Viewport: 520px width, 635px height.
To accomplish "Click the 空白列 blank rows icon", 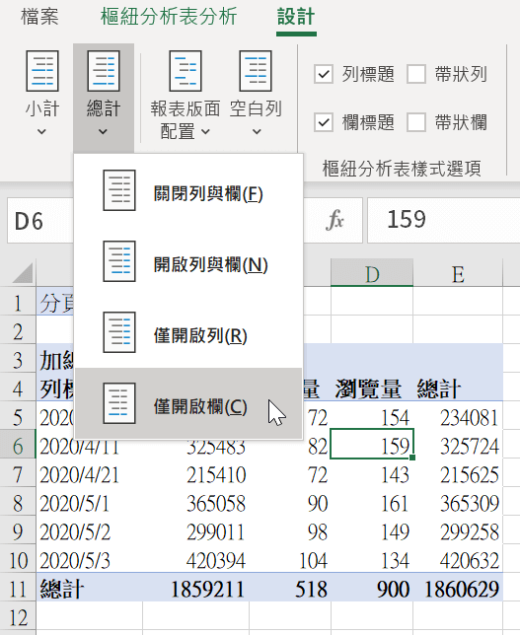I will click(256, 71).
